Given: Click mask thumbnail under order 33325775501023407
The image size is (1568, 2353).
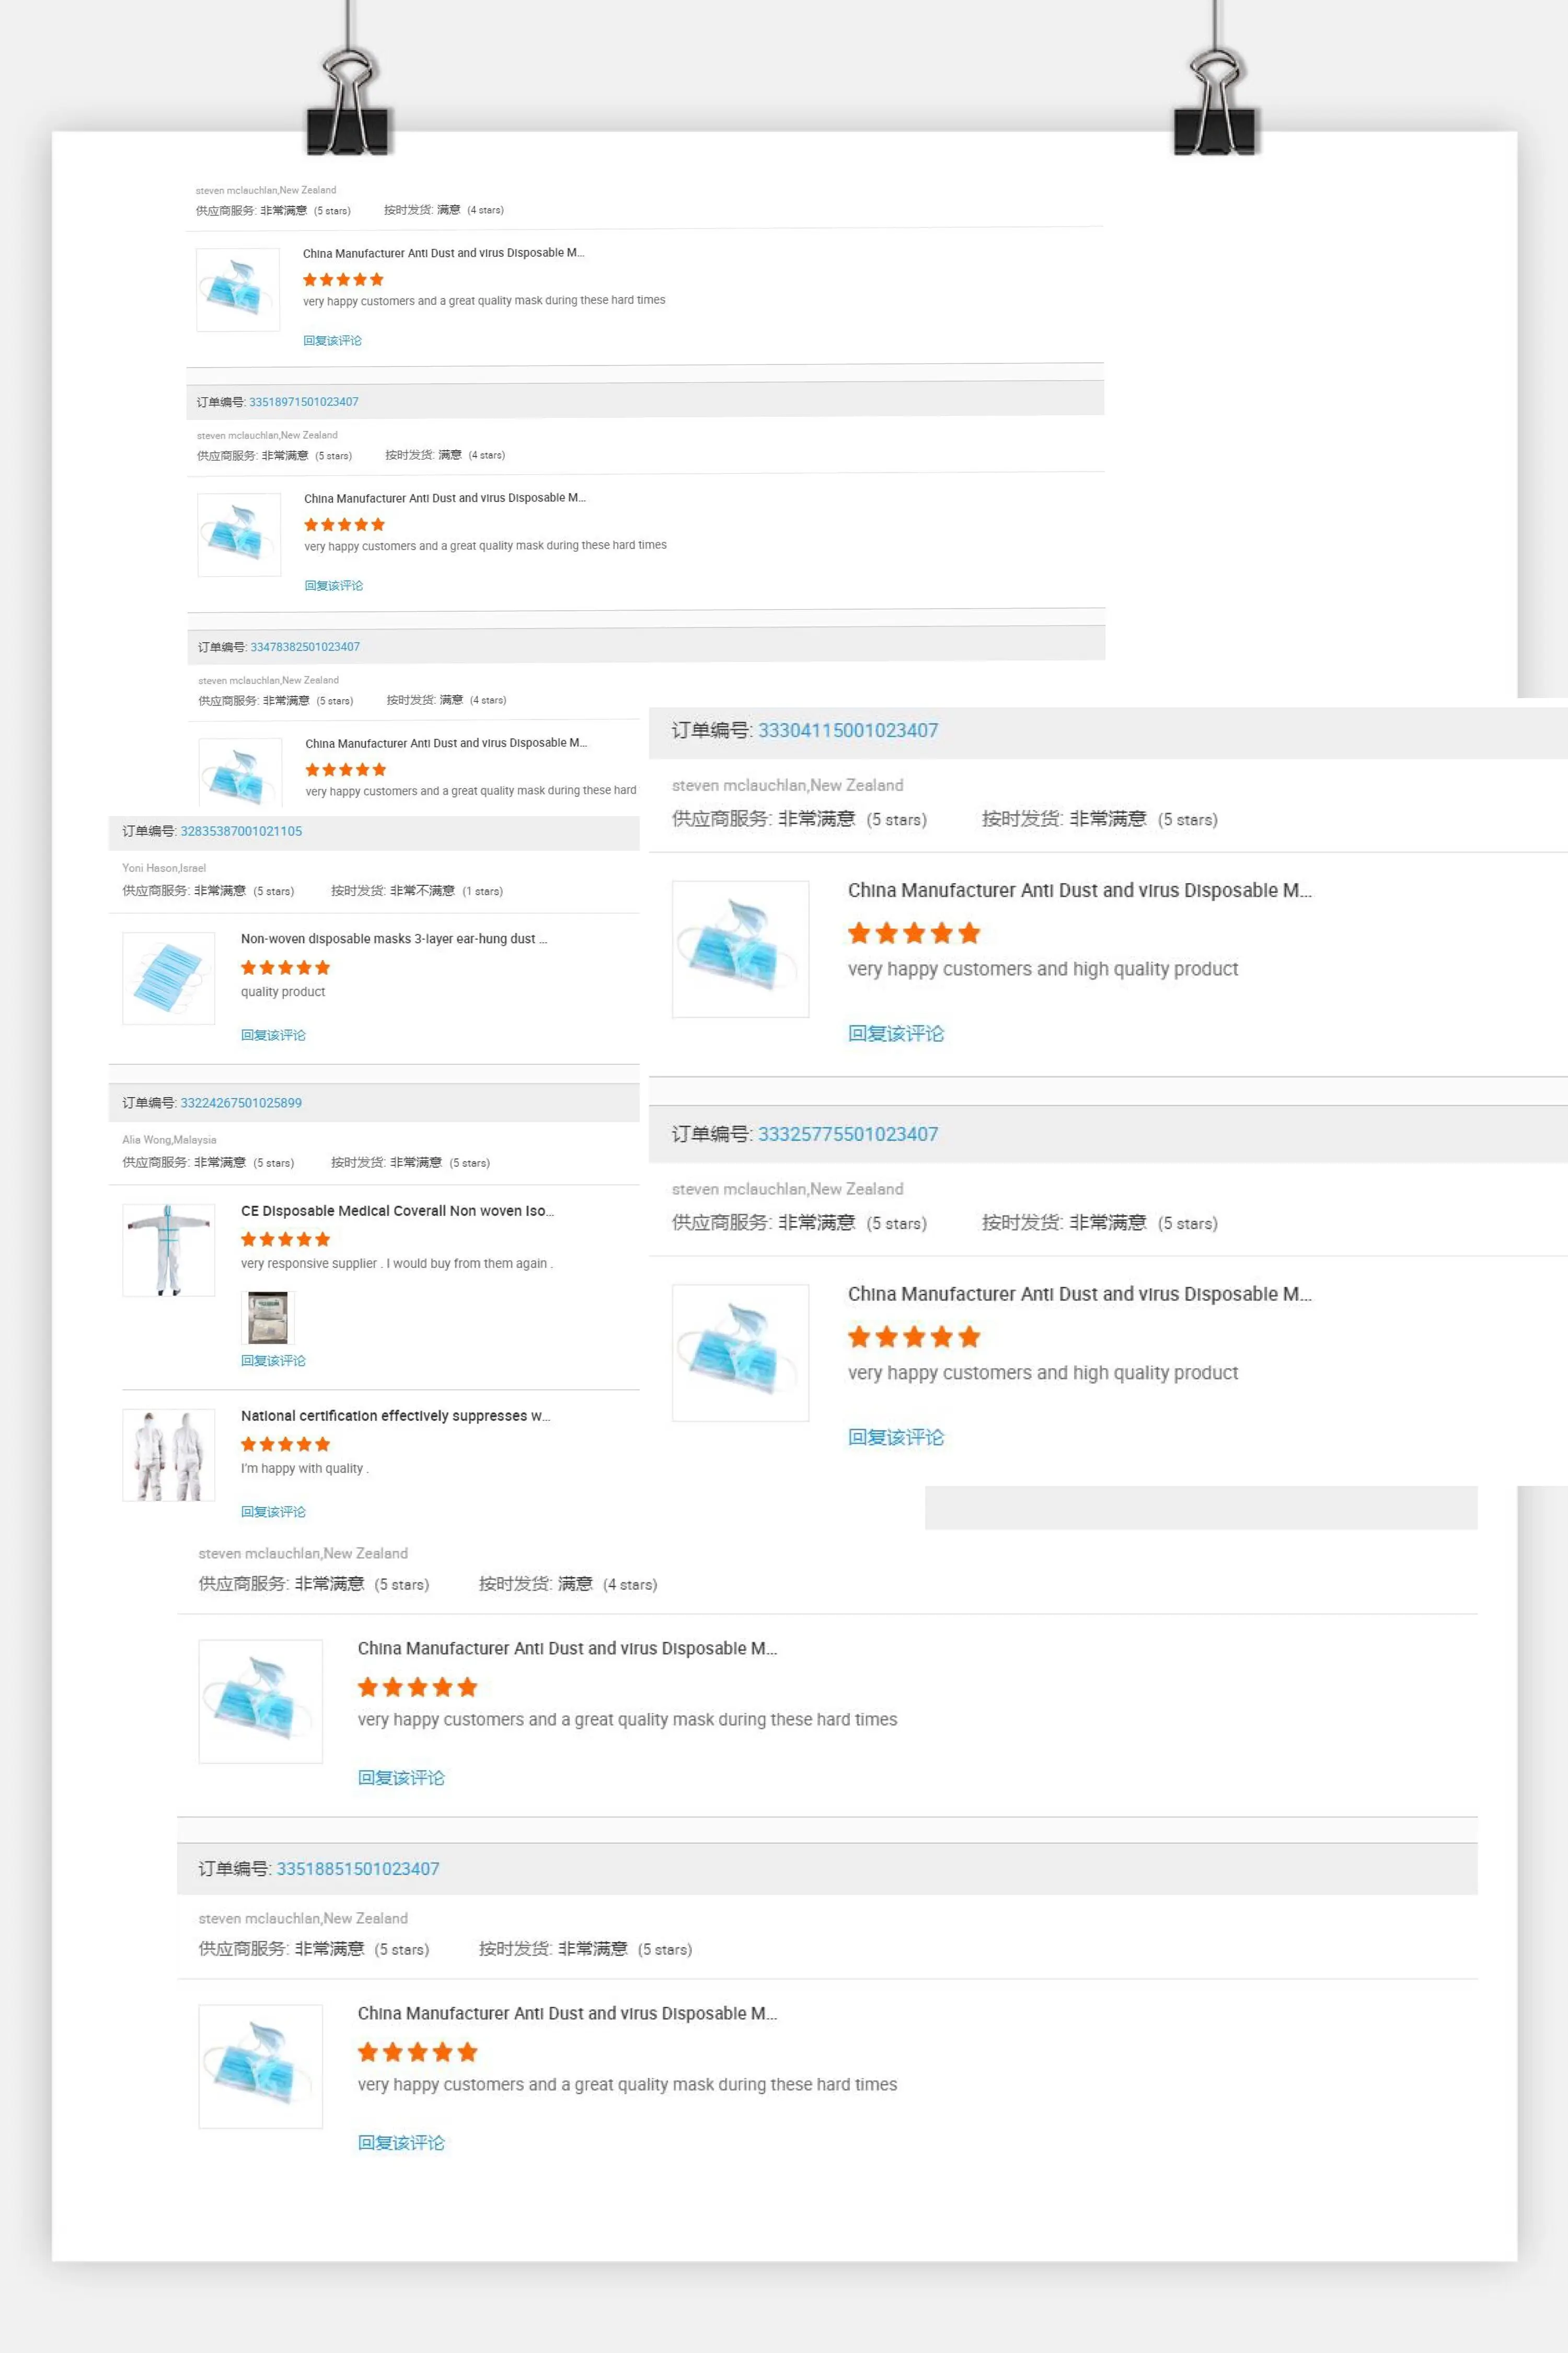Looking at the screenshot, I should coord(740,1353).
